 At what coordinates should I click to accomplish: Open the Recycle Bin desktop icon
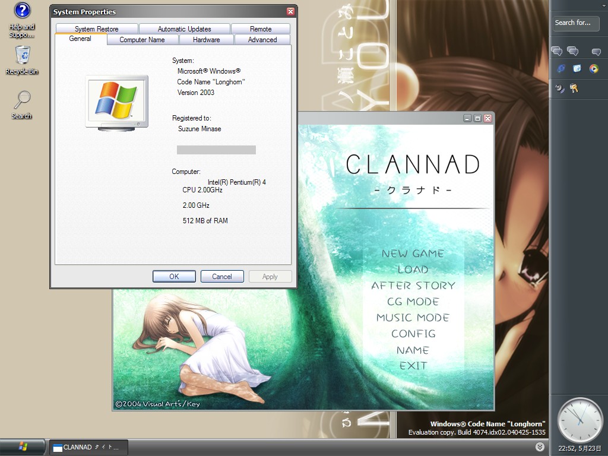click(x=21, y=56)
